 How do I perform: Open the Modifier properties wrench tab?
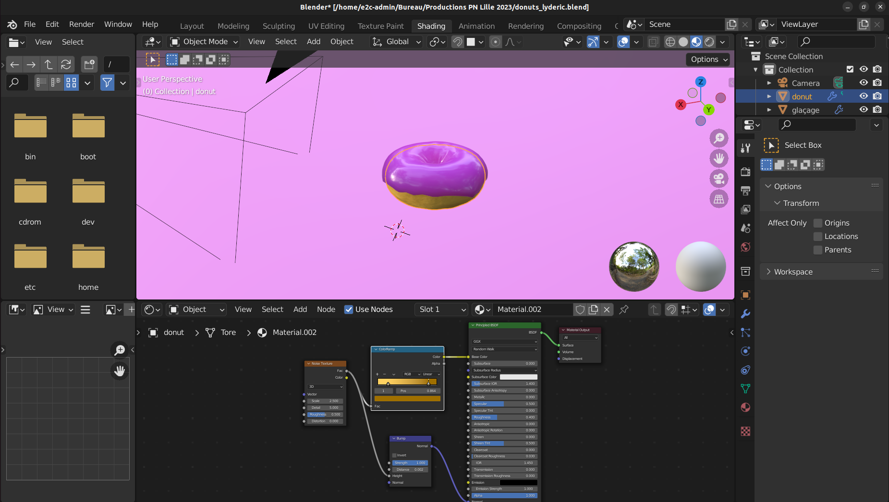[x=745, y=314]
